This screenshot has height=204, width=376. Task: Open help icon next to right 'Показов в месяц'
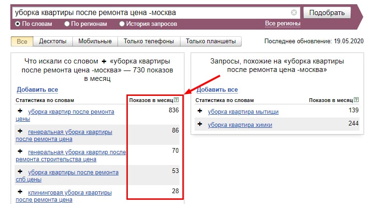pos(356,100)
